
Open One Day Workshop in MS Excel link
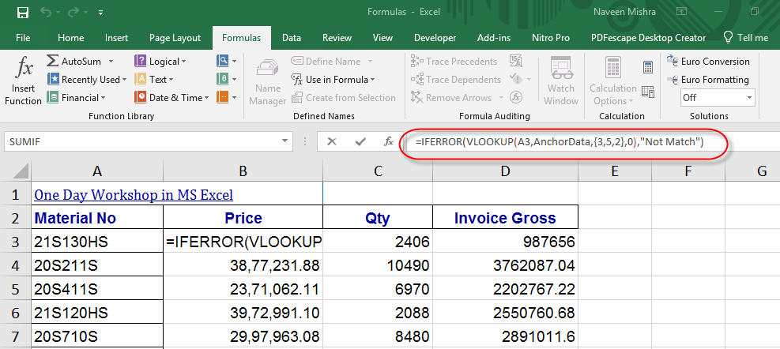[x=134, y=195]
